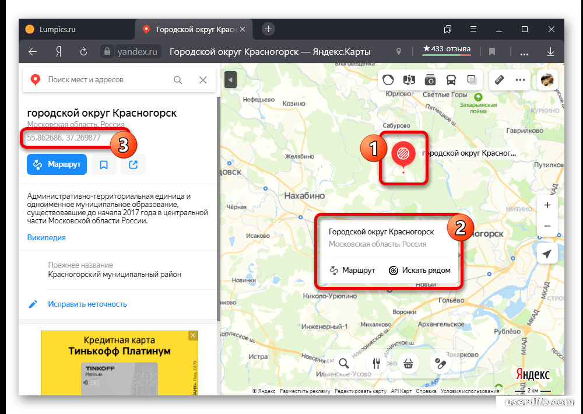Click the magnifier icon in the search box
Image resolution: width=583 pixels, height=414 pixels.
[x=178, y=80]
